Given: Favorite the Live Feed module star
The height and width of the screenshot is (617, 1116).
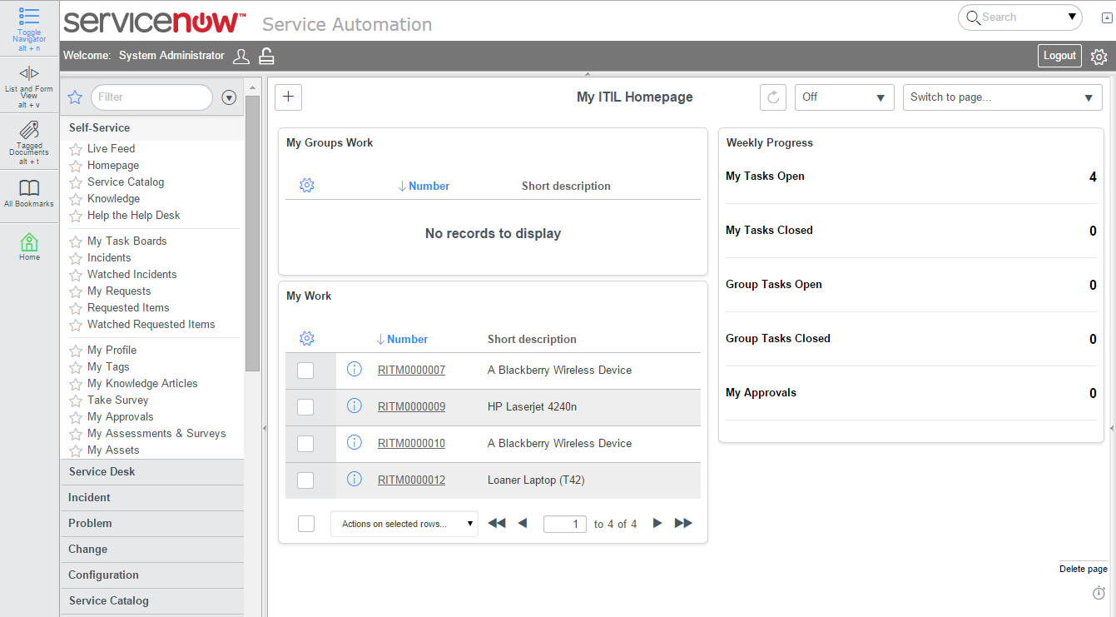Looking at the screenshot, I should tap(76, 149).
